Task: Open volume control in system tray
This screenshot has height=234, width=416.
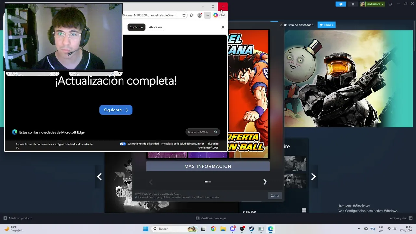Action: pos(395,229)
